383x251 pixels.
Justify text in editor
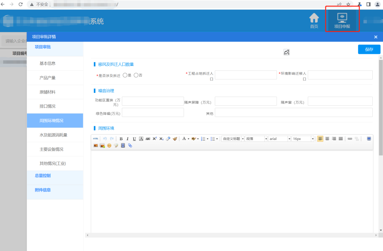coord(341,139)
